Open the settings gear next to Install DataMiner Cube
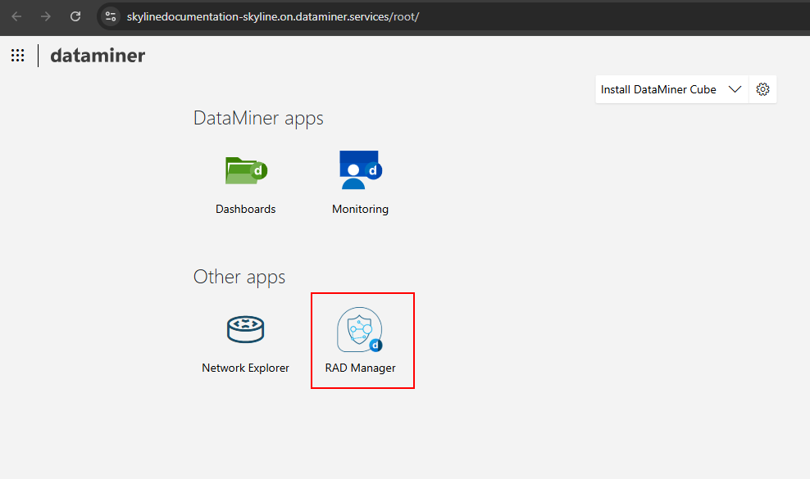Image resolution: width=810 pixels, height=479 pixels. [763, 88]
